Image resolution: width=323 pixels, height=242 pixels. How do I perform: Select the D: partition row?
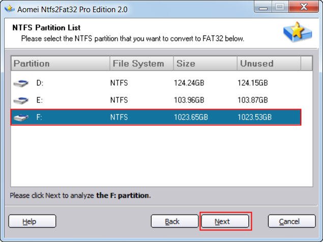(x=153, y=84)
